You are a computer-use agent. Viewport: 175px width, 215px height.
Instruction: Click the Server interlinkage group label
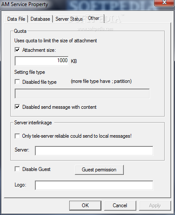[x=33, y=123]
